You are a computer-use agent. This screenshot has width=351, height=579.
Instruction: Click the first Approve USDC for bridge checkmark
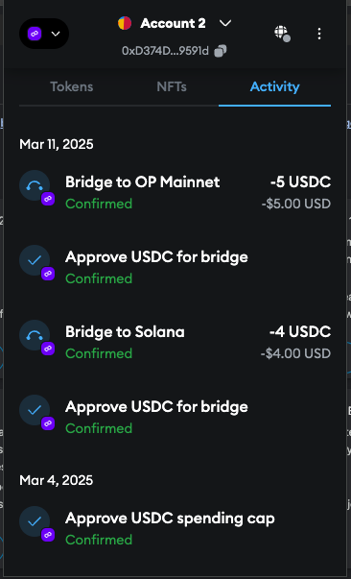click(x=35, y=260)
